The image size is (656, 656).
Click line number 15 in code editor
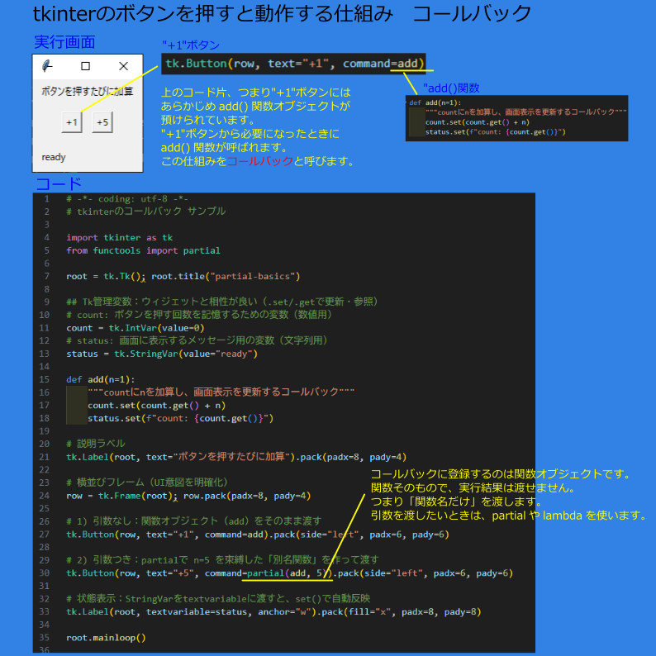pyautogui.click(x=45, y=379)
